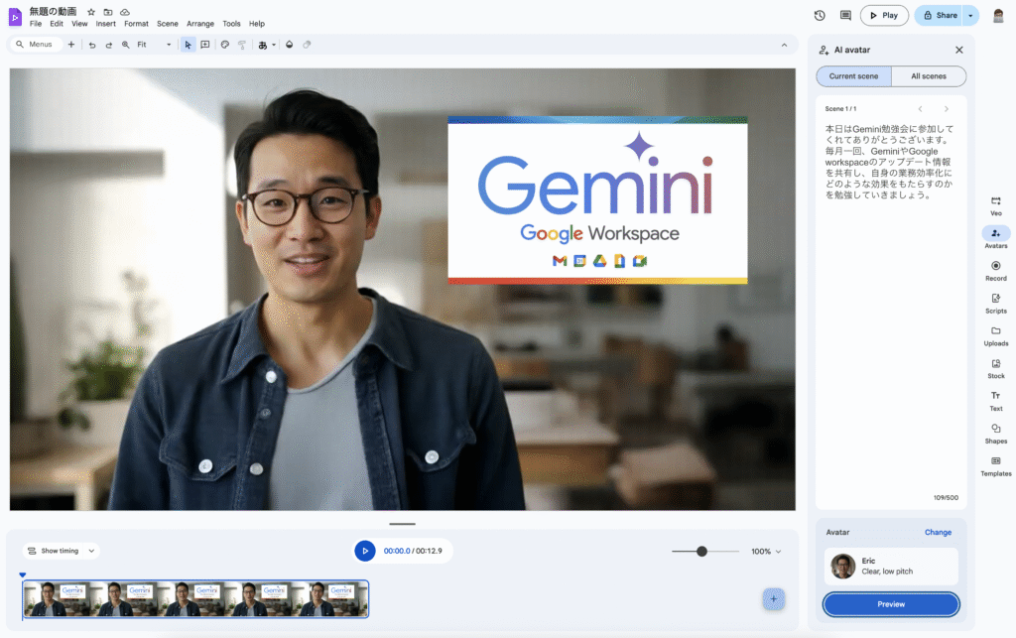Star the untitled video document
Image resolution: width=1016 pixels, height=638 pixels.
[x=91, y=12]
